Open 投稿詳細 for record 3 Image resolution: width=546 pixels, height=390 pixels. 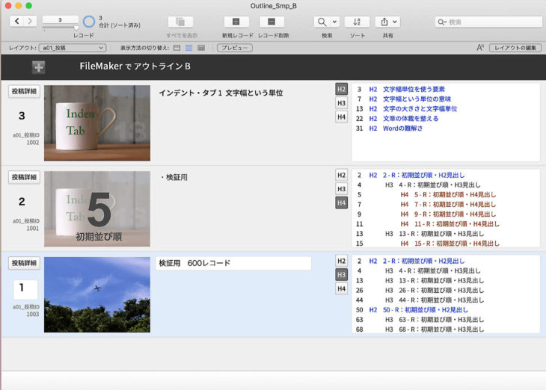tap(24, 91)
